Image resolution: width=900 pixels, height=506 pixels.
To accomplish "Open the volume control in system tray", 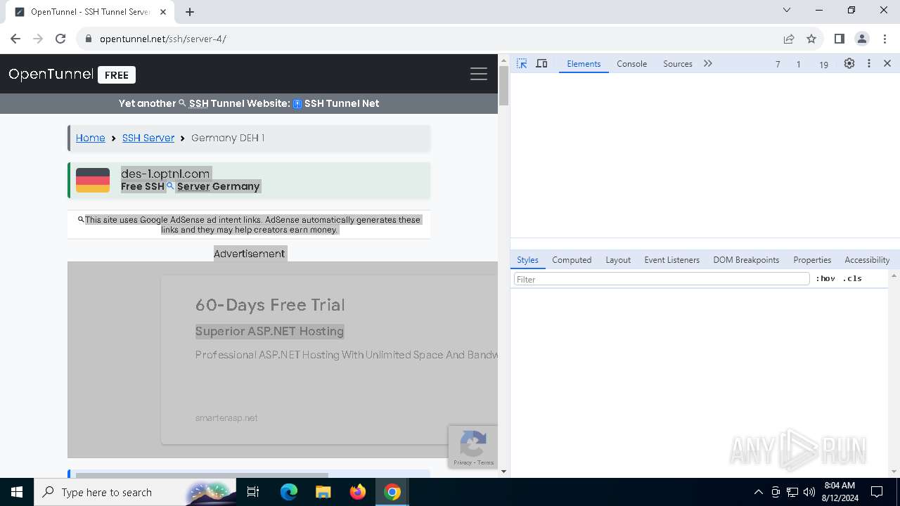I will point(809,492).
